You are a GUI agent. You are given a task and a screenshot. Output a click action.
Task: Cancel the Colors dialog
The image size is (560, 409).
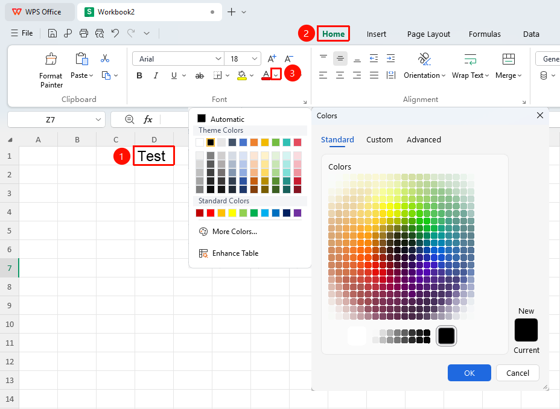pos(518,373)
